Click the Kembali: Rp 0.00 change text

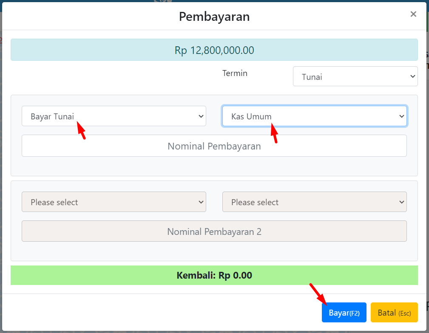tap(214, 275)
